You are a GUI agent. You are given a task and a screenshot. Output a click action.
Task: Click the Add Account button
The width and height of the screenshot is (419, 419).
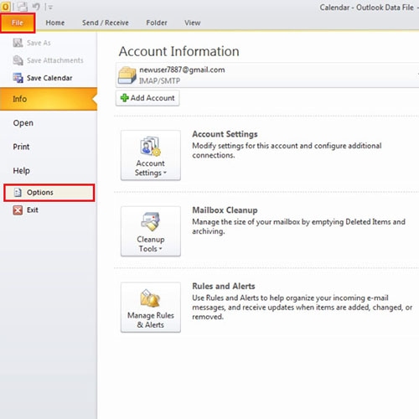[147, 98]
